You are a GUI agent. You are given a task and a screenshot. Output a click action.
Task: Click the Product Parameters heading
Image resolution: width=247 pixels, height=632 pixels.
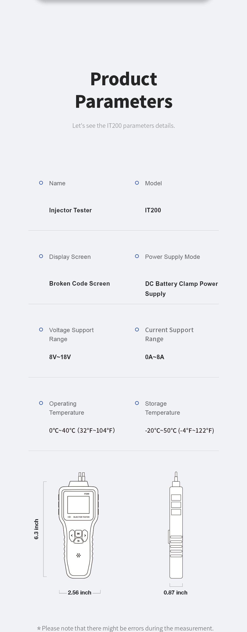tap(124, 90)
